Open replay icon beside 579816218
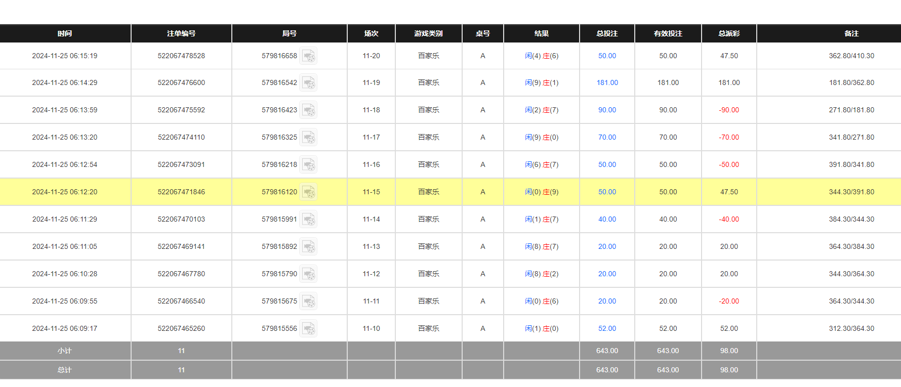Viewport: 901px width, 387px height. (x=308, y=164)
